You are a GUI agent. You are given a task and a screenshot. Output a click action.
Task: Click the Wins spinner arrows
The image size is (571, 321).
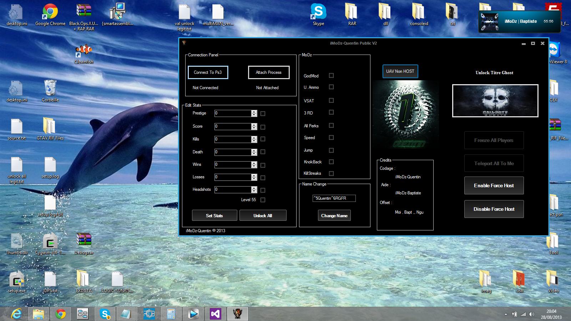[254, 165]
